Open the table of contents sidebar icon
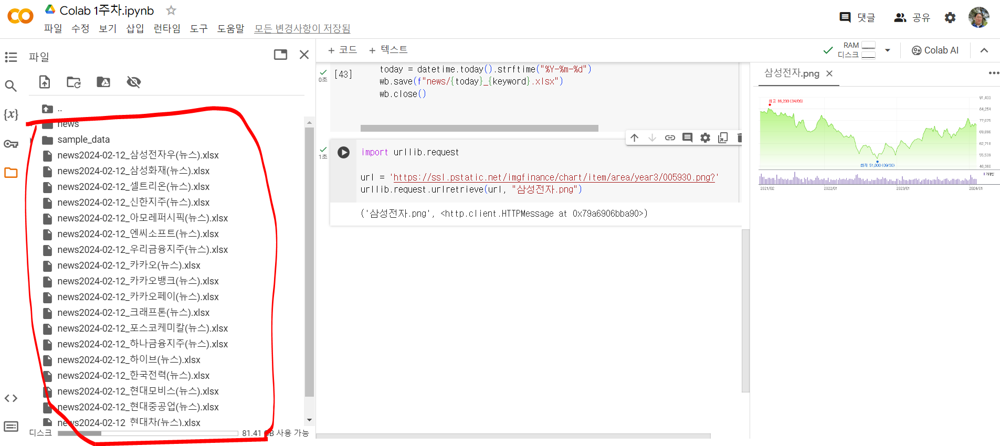The image size is (1000, 446). [x=11, y=57]
